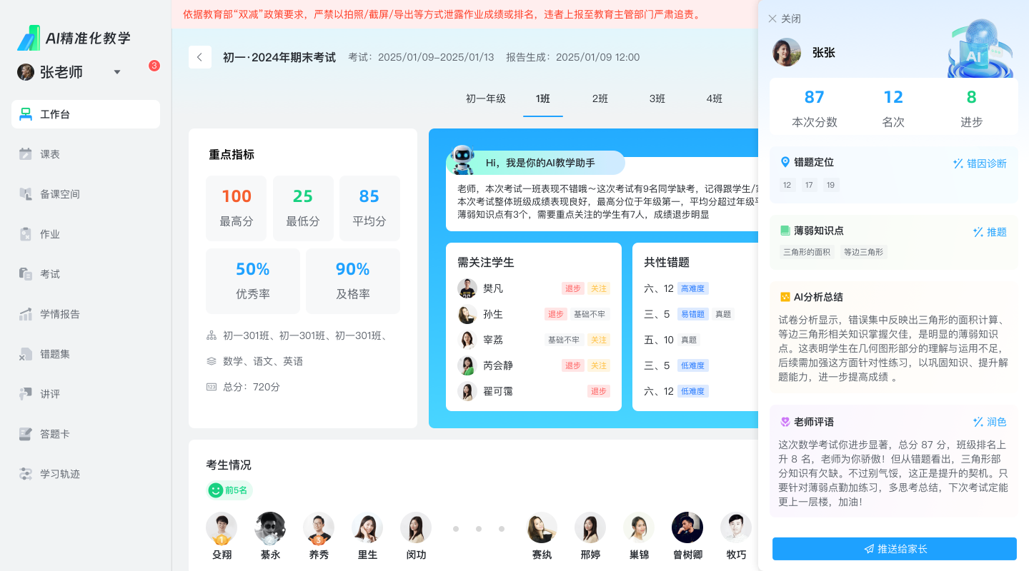Click the 推题 link
1029x571 pixels.
click(990, 232)
